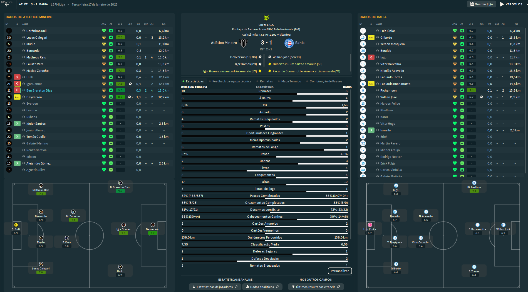Click LBFM Liga in header
This screenshot has height=292, width=528.
tap(58, 4)
